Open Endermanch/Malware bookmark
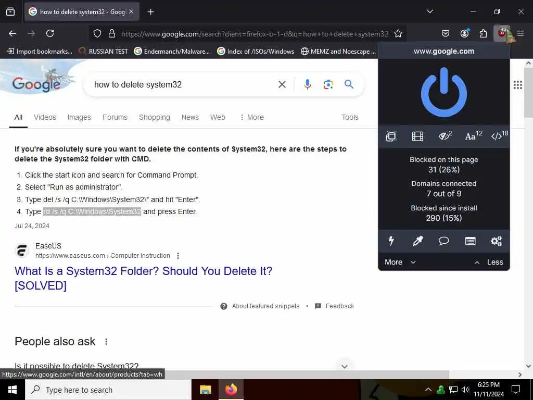 pos(172,52)
